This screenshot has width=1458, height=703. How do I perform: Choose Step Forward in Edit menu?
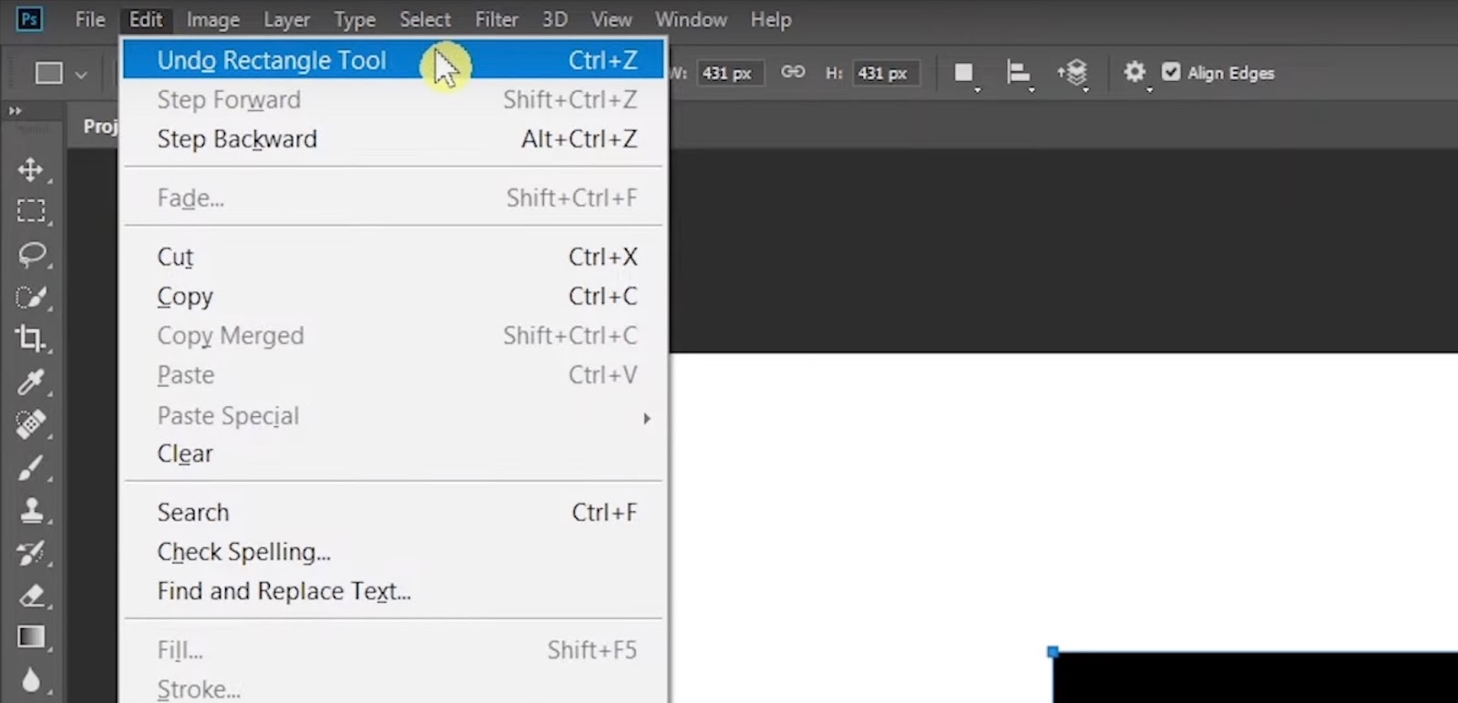pyautogui.click(x=394, y=99)
